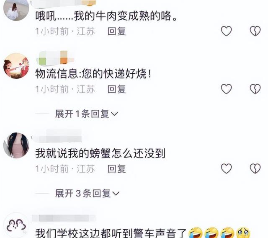
Task: Open blurred username above 物流信息 comment
Action: coord(55,58)
